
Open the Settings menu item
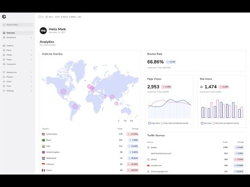(18, 91)
